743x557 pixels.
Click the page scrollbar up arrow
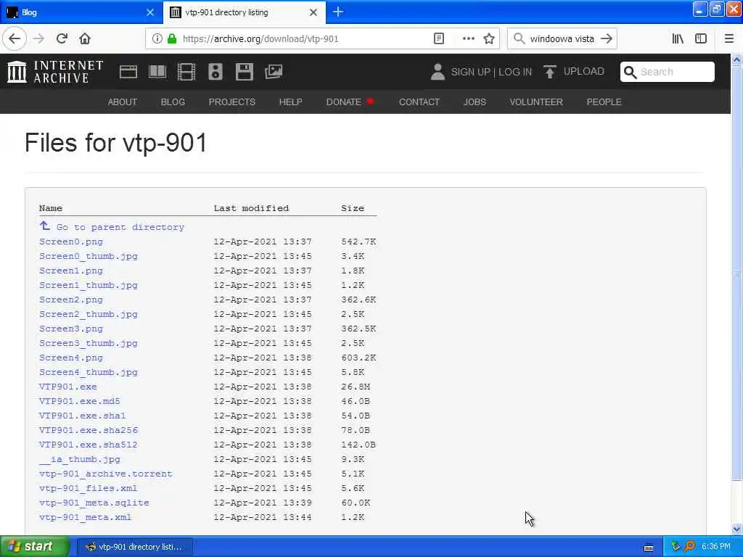[x=736, y=59]
